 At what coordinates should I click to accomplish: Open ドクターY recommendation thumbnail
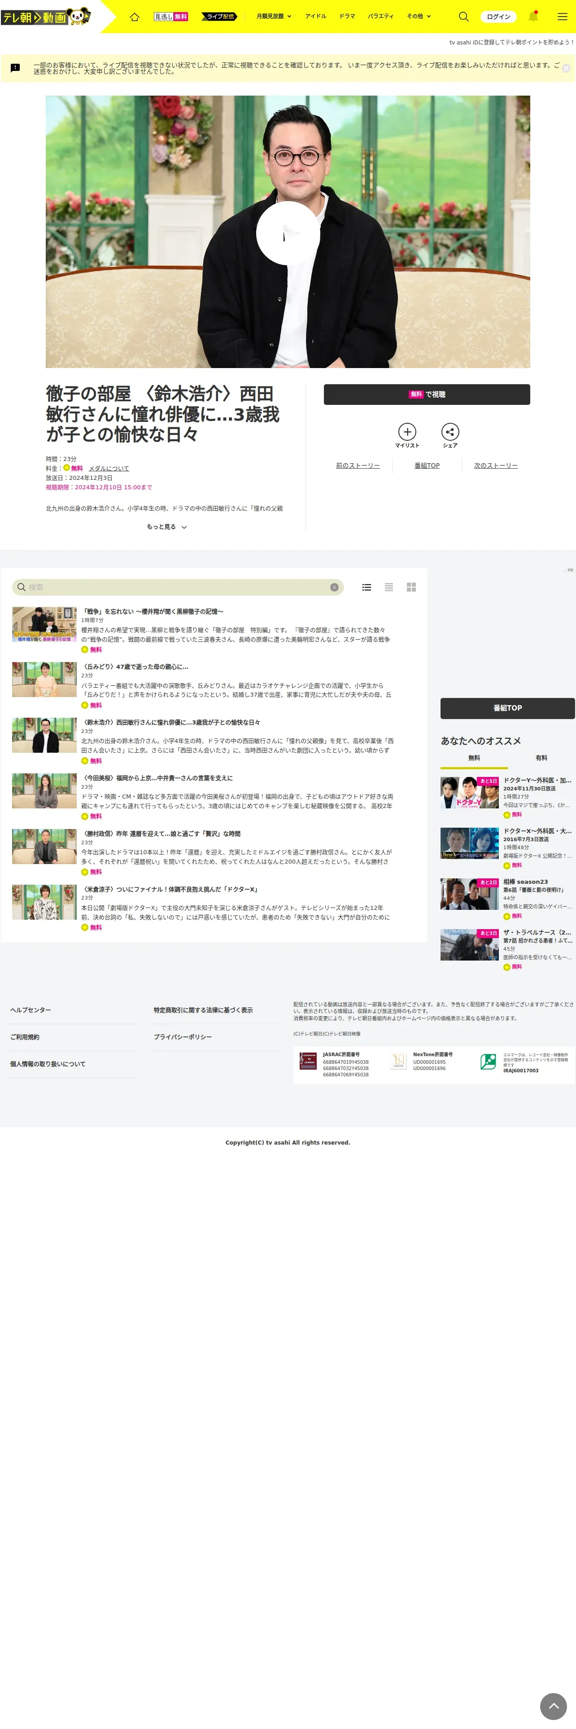click(x=469, y=793)
